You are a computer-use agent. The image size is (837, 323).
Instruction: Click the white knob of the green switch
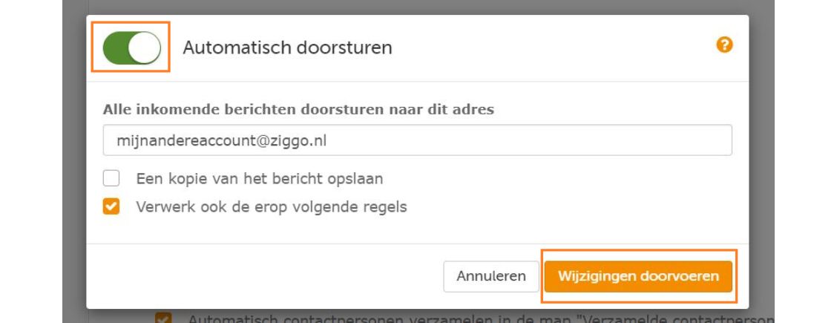point(147,48)
